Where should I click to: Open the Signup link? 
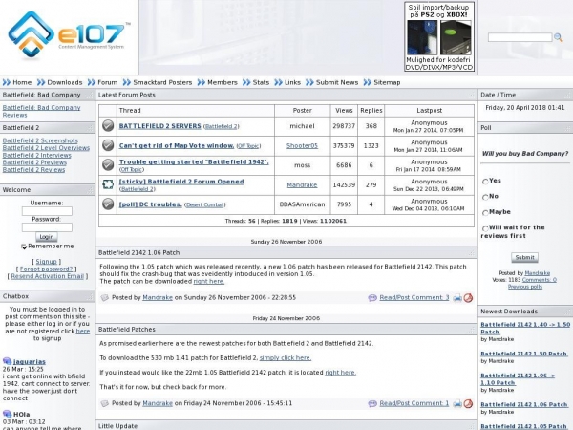click(x=47, y=262)
